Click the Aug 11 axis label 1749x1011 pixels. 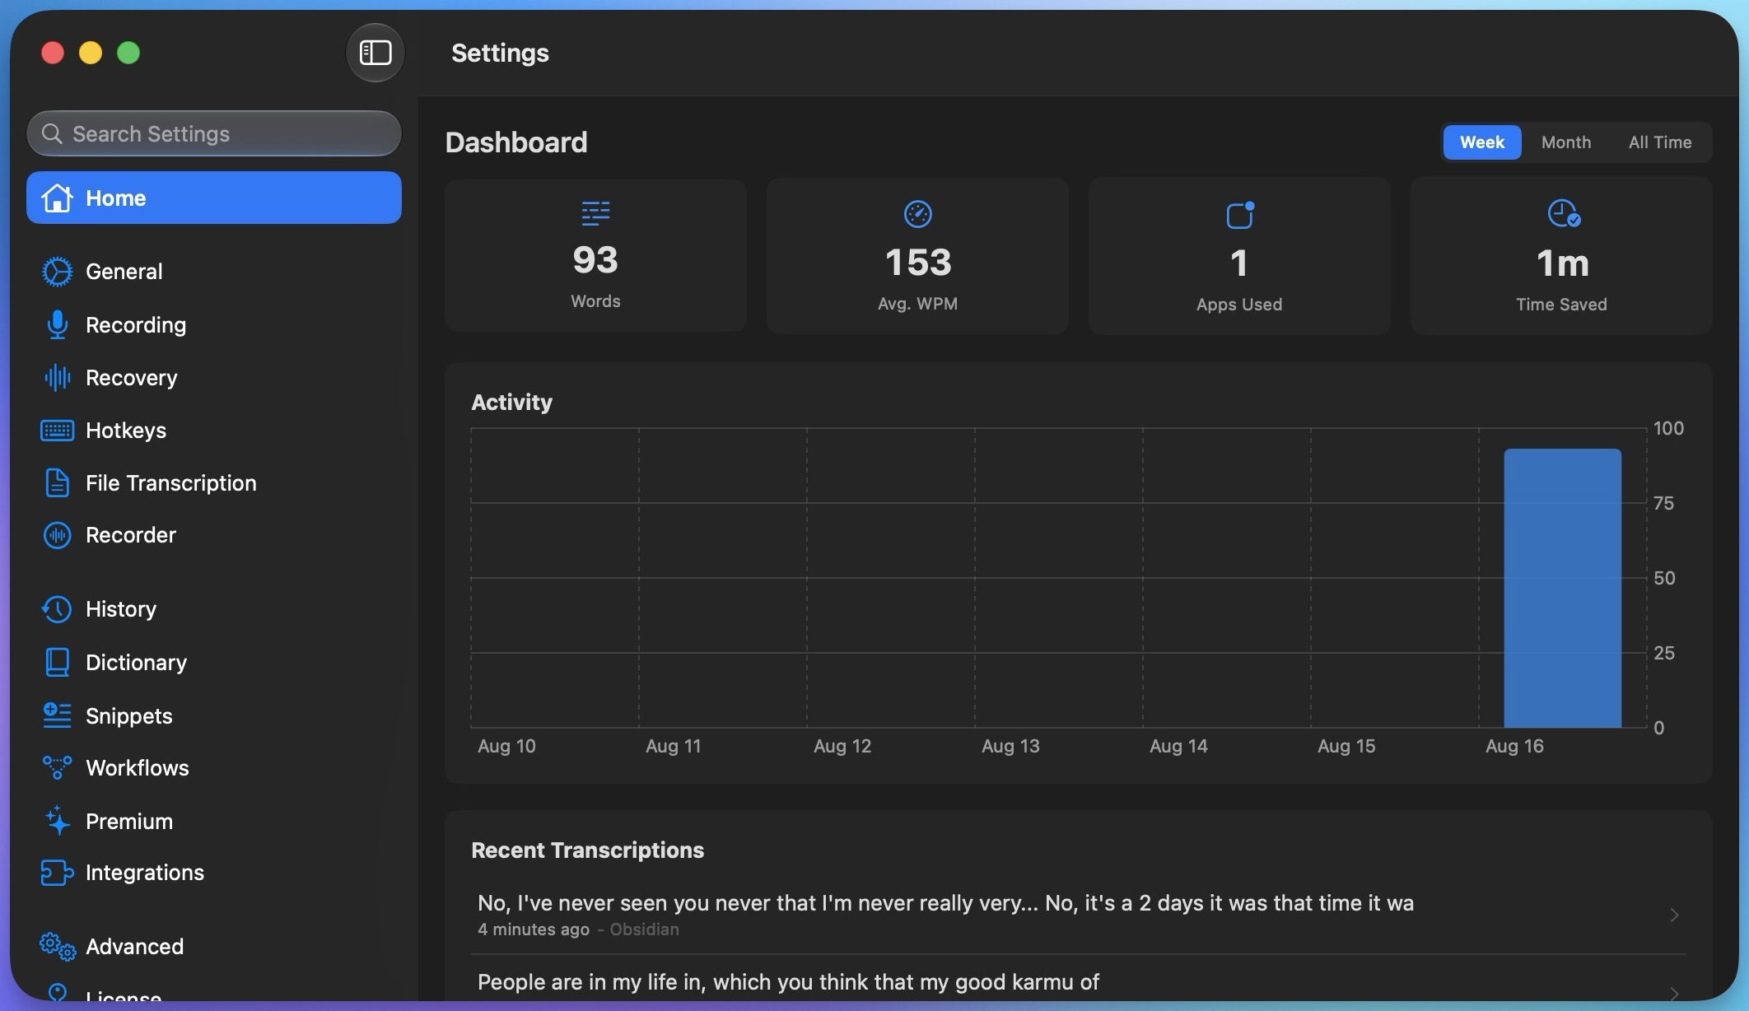(x=673, y=746)
